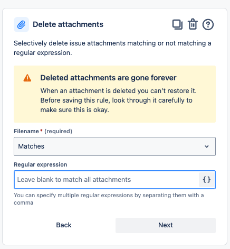Click the Filename field label
The height and width of the screenshot is (249, 230).
tap(26, 131)
